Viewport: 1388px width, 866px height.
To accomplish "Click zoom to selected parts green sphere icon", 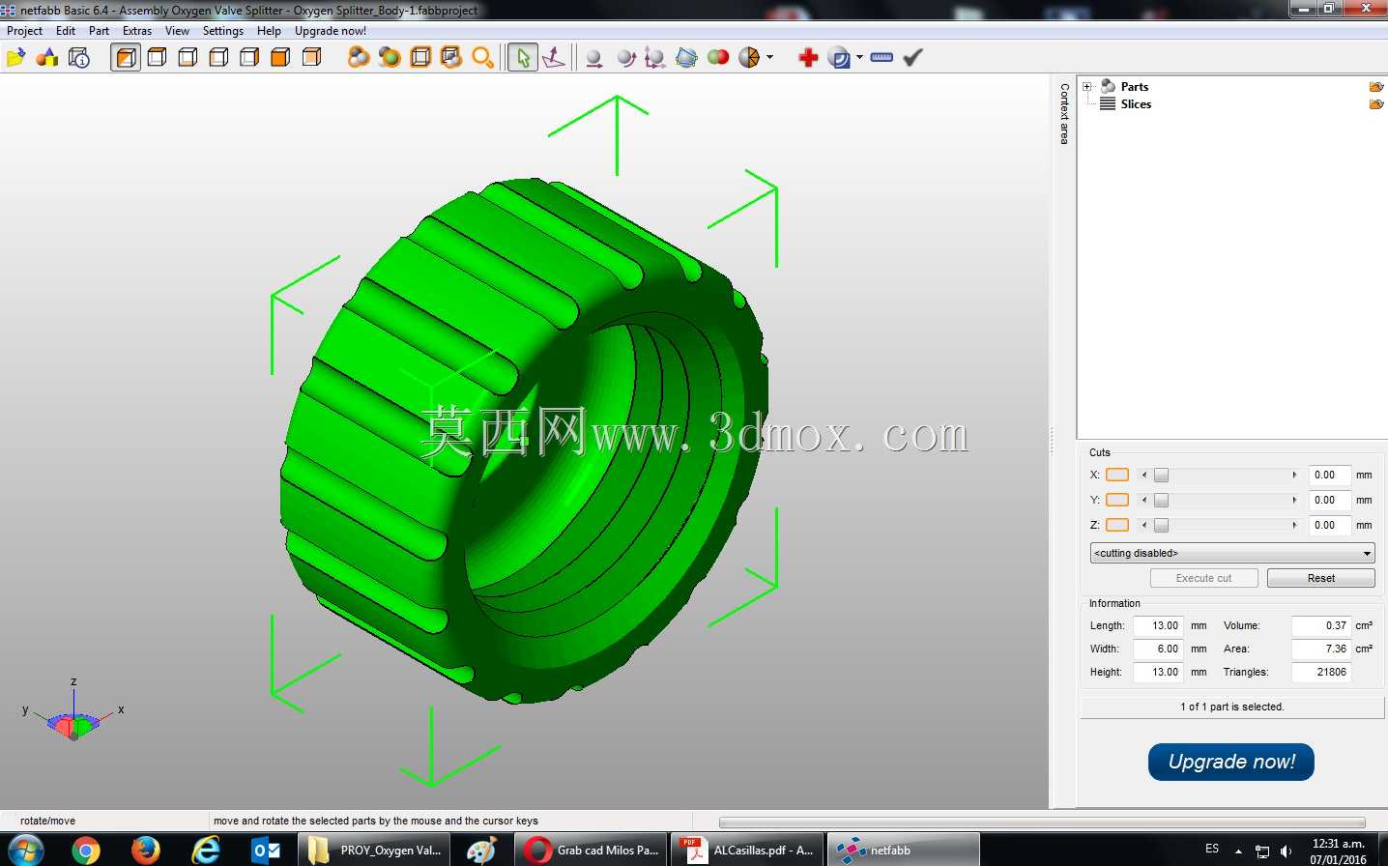I will [x=390, y=58].
